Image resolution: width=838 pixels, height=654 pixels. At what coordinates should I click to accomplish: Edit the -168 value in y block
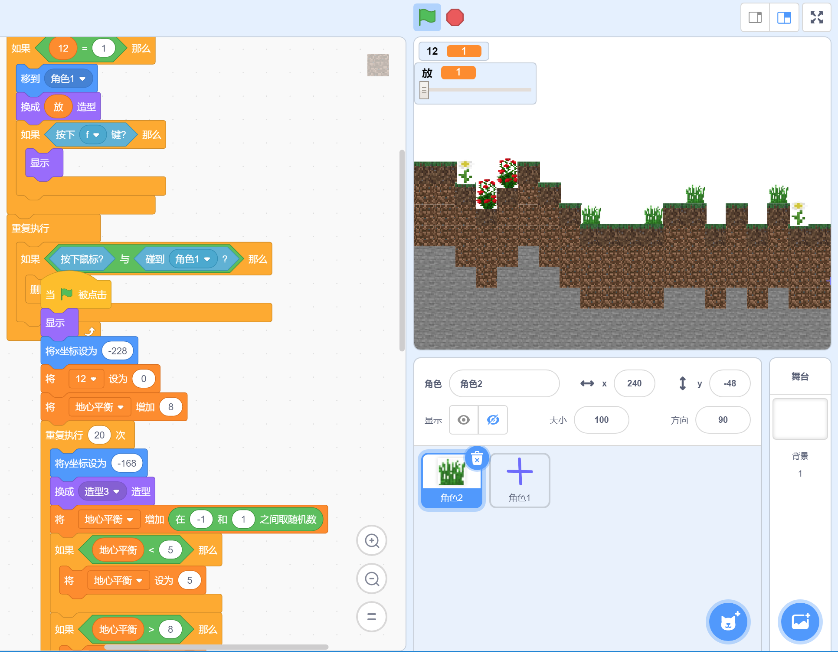pos(127,464)
